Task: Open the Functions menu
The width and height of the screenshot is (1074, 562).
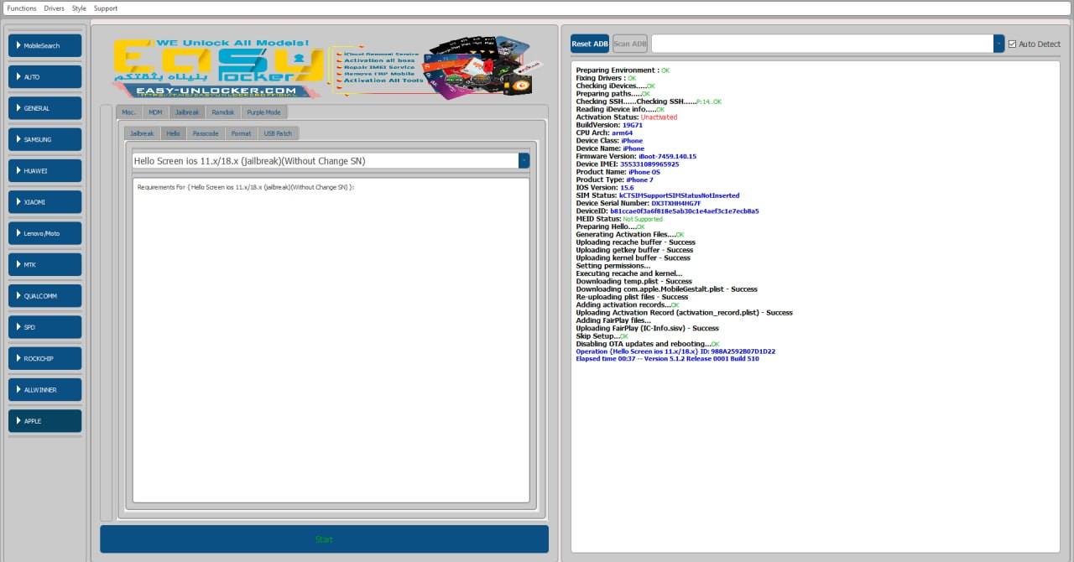Action: coord(22,8)
